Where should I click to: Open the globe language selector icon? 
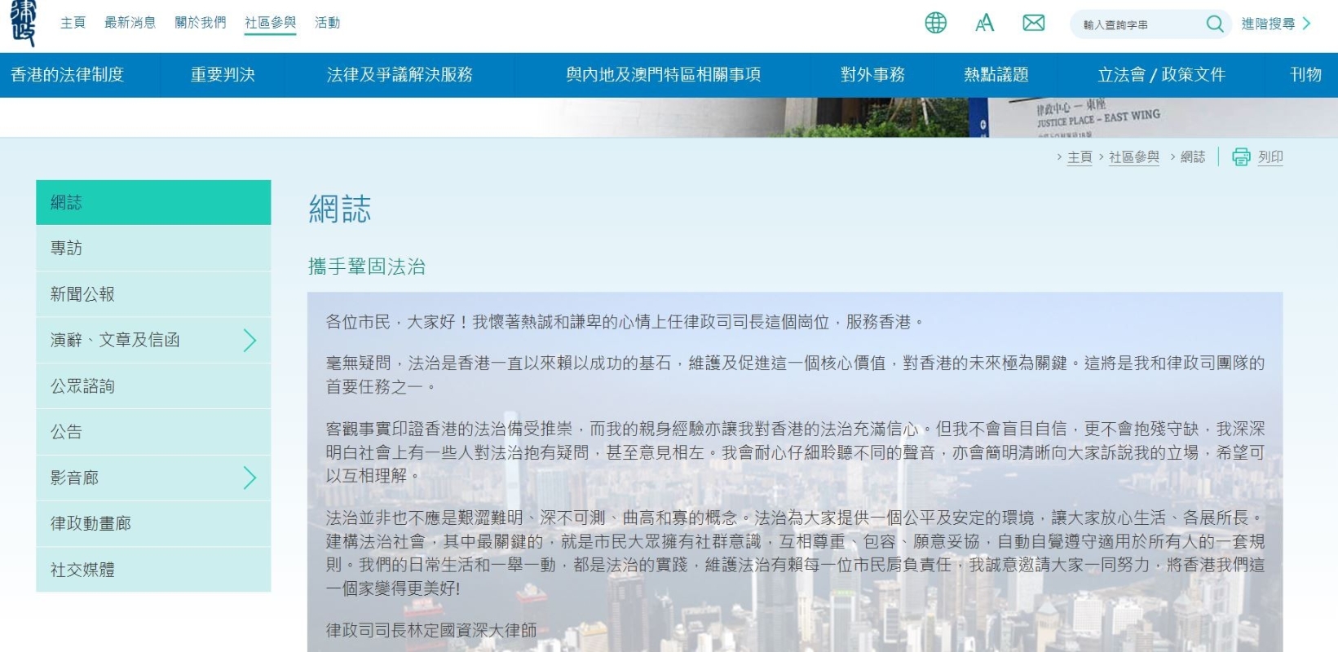point(935,23)
